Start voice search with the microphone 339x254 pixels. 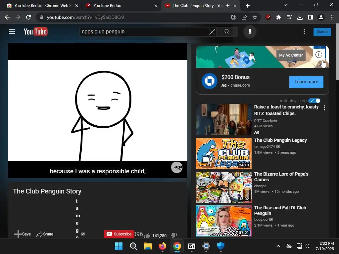(x=250, y=32)
